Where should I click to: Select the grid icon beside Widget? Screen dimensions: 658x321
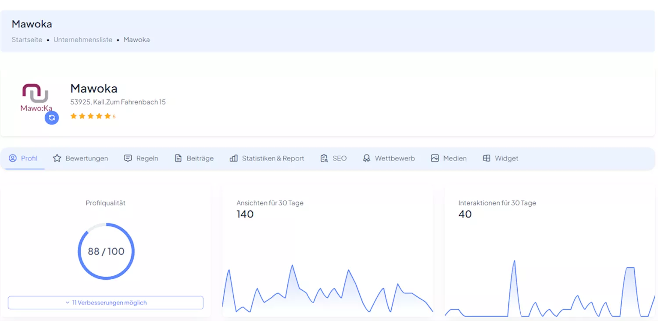point(486,158)
